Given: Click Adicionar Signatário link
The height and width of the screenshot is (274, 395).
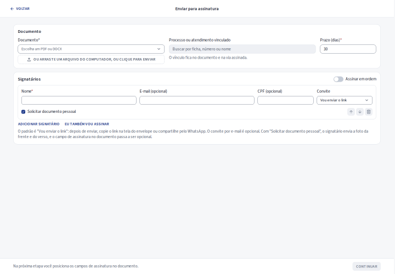Looking at the screenshot, I should pyautogui.click(x=38, y=124).
